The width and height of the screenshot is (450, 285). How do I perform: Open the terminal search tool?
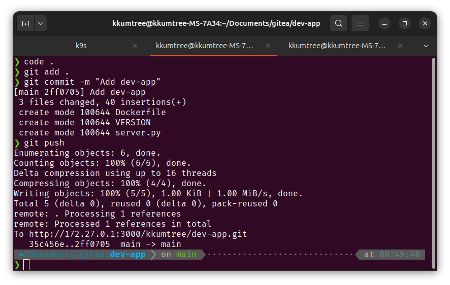(339, 23)
